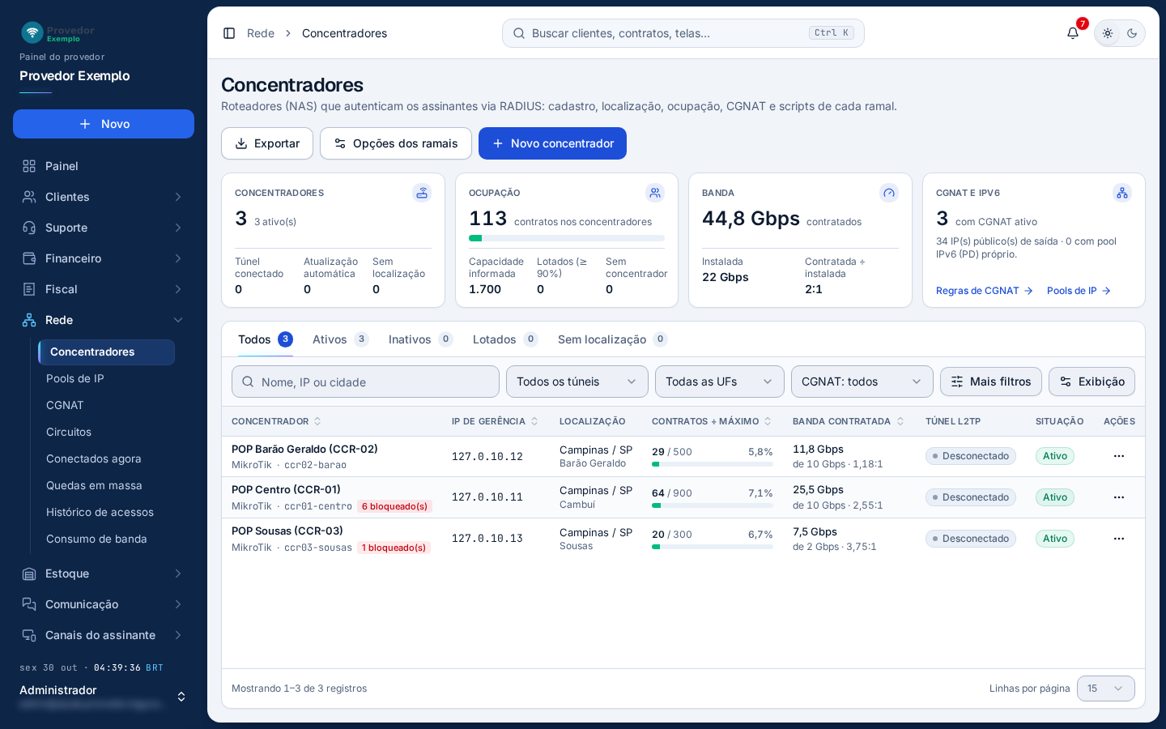Viewport: 1166px width, 729px height.
Task: Follow the Regras de CGNAT link
Action: [985, 291]
